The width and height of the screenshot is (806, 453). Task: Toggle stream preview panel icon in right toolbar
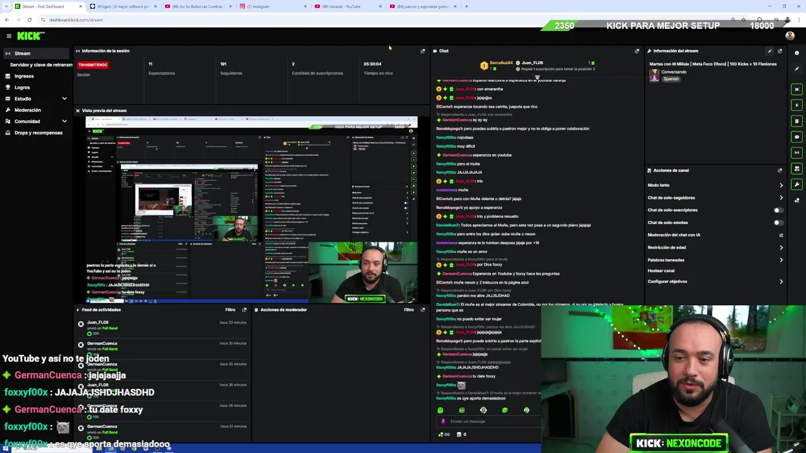797,89
